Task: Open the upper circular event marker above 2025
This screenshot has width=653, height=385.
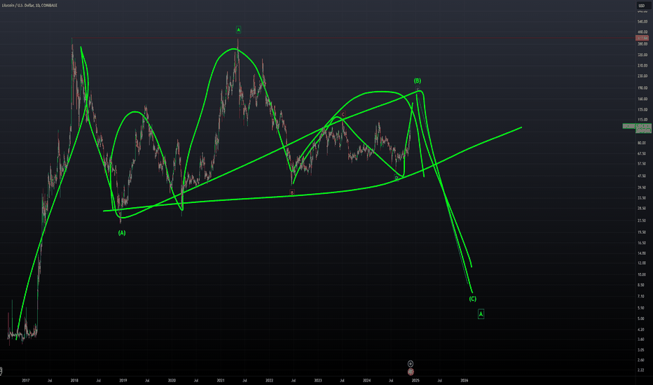Action: (x=410, y=364)
